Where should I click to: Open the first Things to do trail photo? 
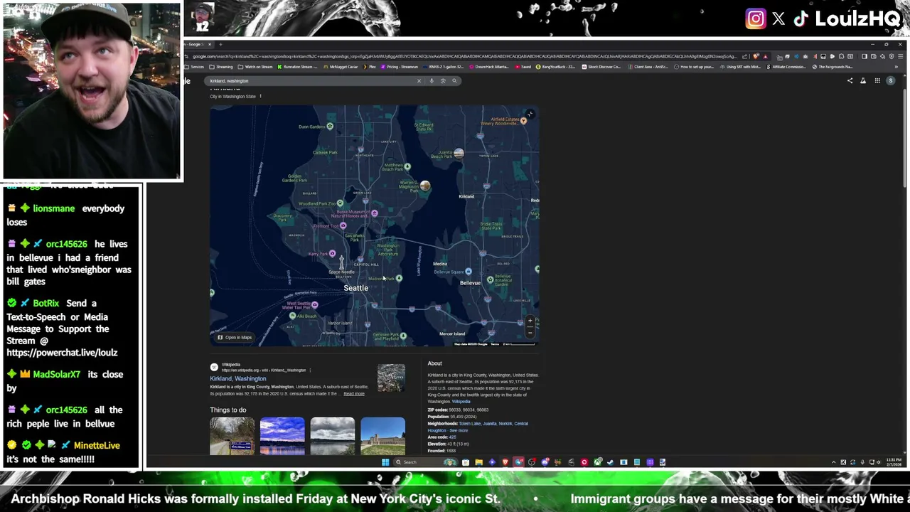coord(232,436)
